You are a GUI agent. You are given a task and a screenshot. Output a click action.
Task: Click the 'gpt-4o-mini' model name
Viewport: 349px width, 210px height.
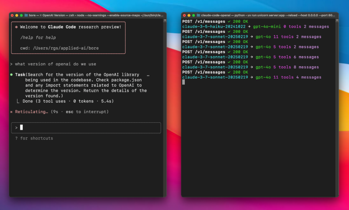[267, 27]
